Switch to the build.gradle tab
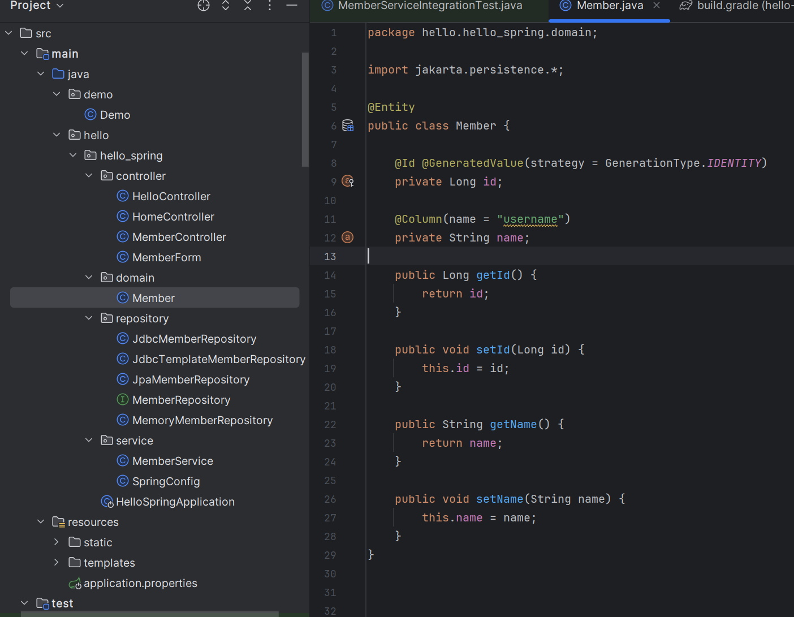Image resolution: width=794 pixels, height=617 pixels. (736, 6)
